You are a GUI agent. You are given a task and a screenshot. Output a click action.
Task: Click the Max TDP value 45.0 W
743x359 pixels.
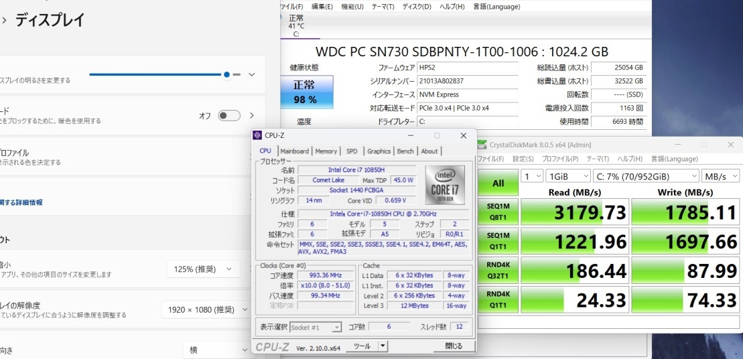tap(403, 180)
